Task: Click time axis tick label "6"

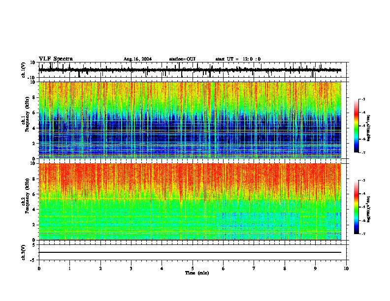Action: 223,269
